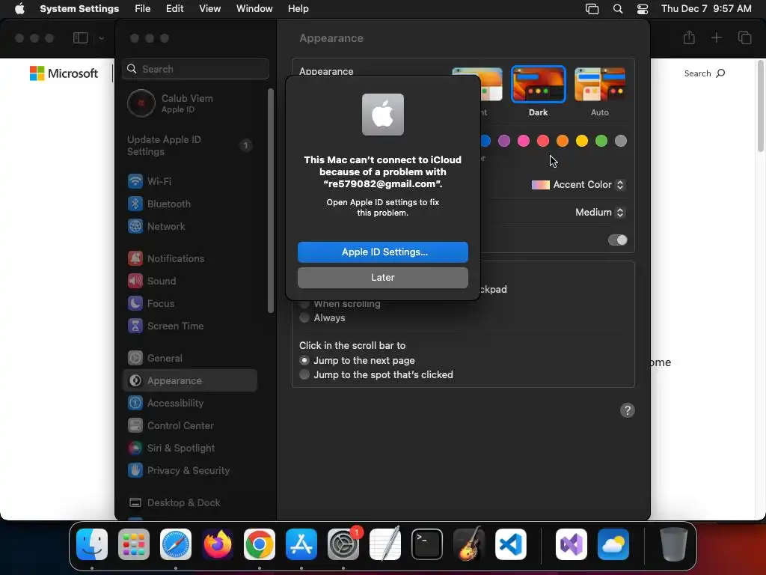The width and height of the screenshot is (766, 575).
Task: Open Siri & Spotlight settings
Action: coord(189,448)
